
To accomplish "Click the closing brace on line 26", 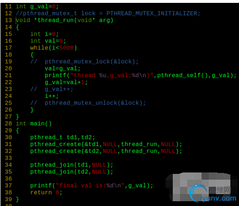I will pyautogui.click(x=32, y=110).
